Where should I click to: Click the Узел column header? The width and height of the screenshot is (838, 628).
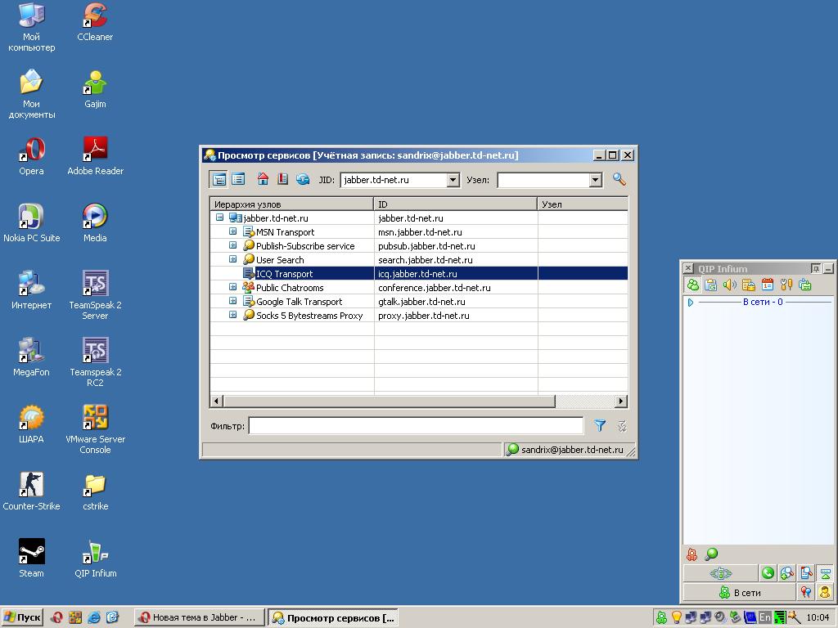[x=583, y=204]
